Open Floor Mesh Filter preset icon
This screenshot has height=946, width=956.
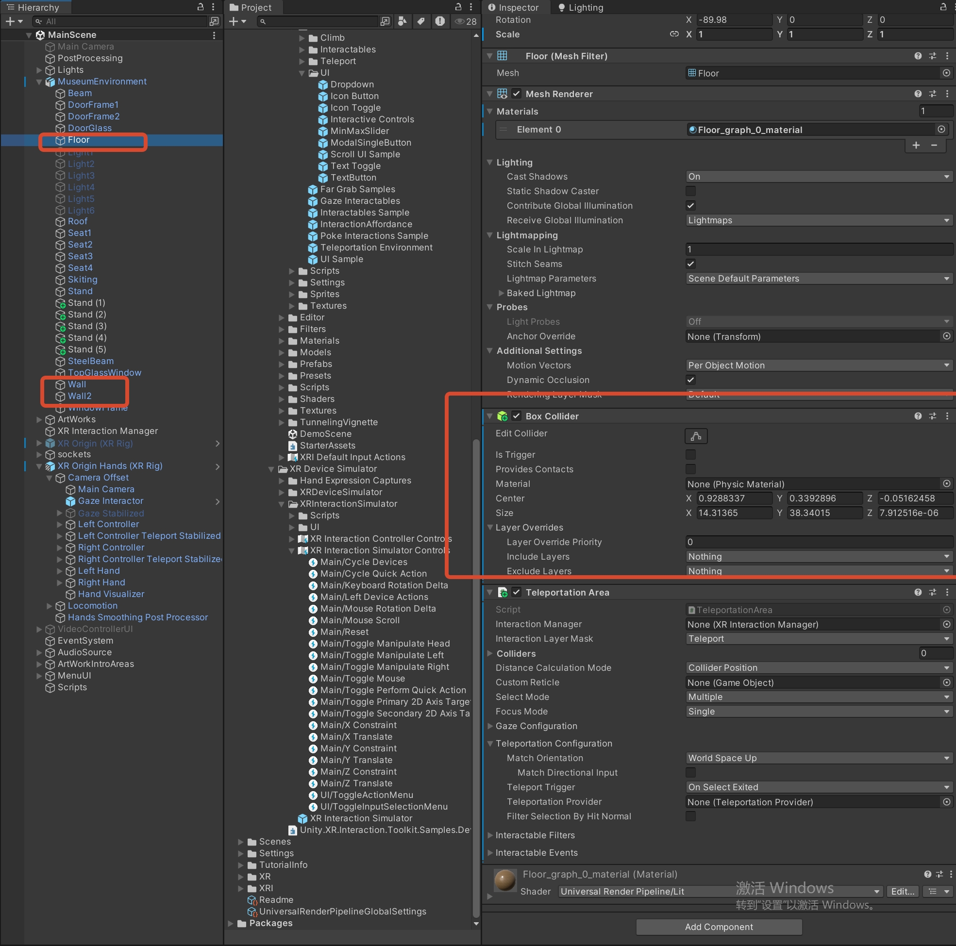(933, 56)
